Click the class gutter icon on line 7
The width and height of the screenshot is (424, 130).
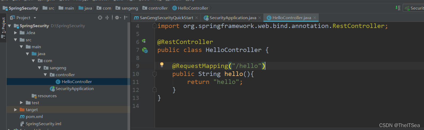(x=145, y=50)
